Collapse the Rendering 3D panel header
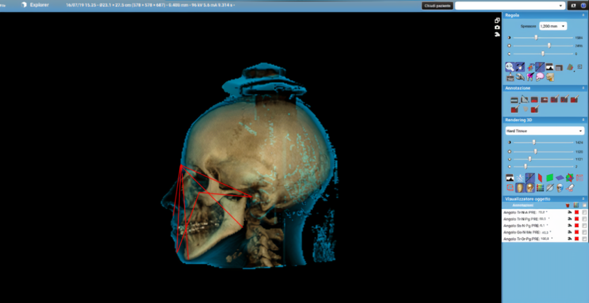Screen dimensions: 589x303 click(x=583, y=120)
